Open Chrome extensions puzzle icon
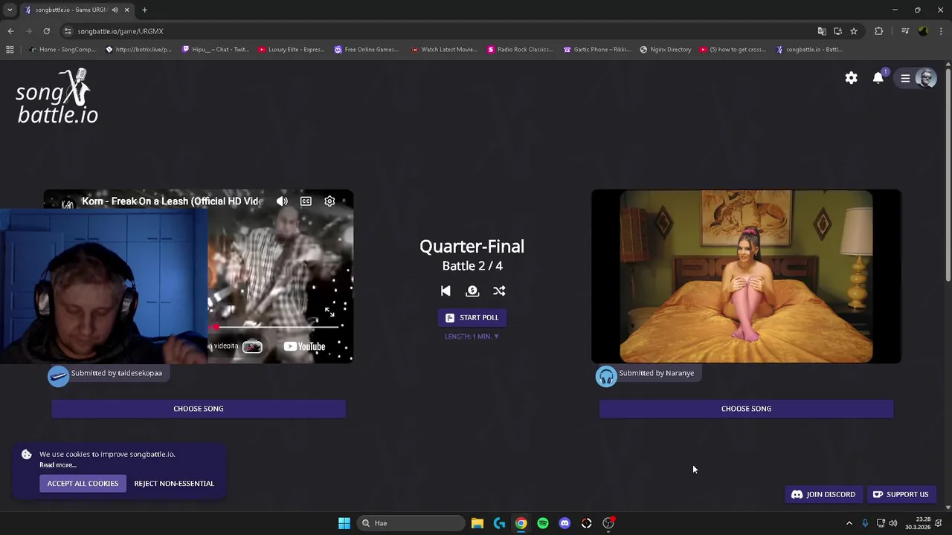The image size is (952, 535). (x=879, y=31)
